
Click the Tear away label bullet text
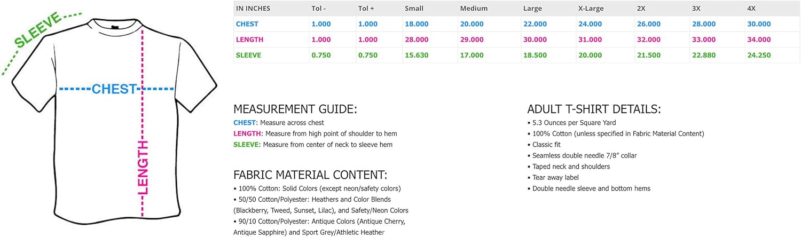click(x=555, y=177)
